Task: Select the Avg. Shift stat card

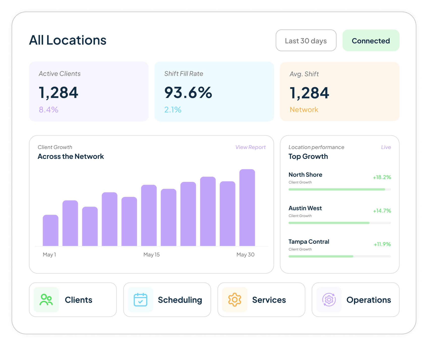Action: [340, 91]
